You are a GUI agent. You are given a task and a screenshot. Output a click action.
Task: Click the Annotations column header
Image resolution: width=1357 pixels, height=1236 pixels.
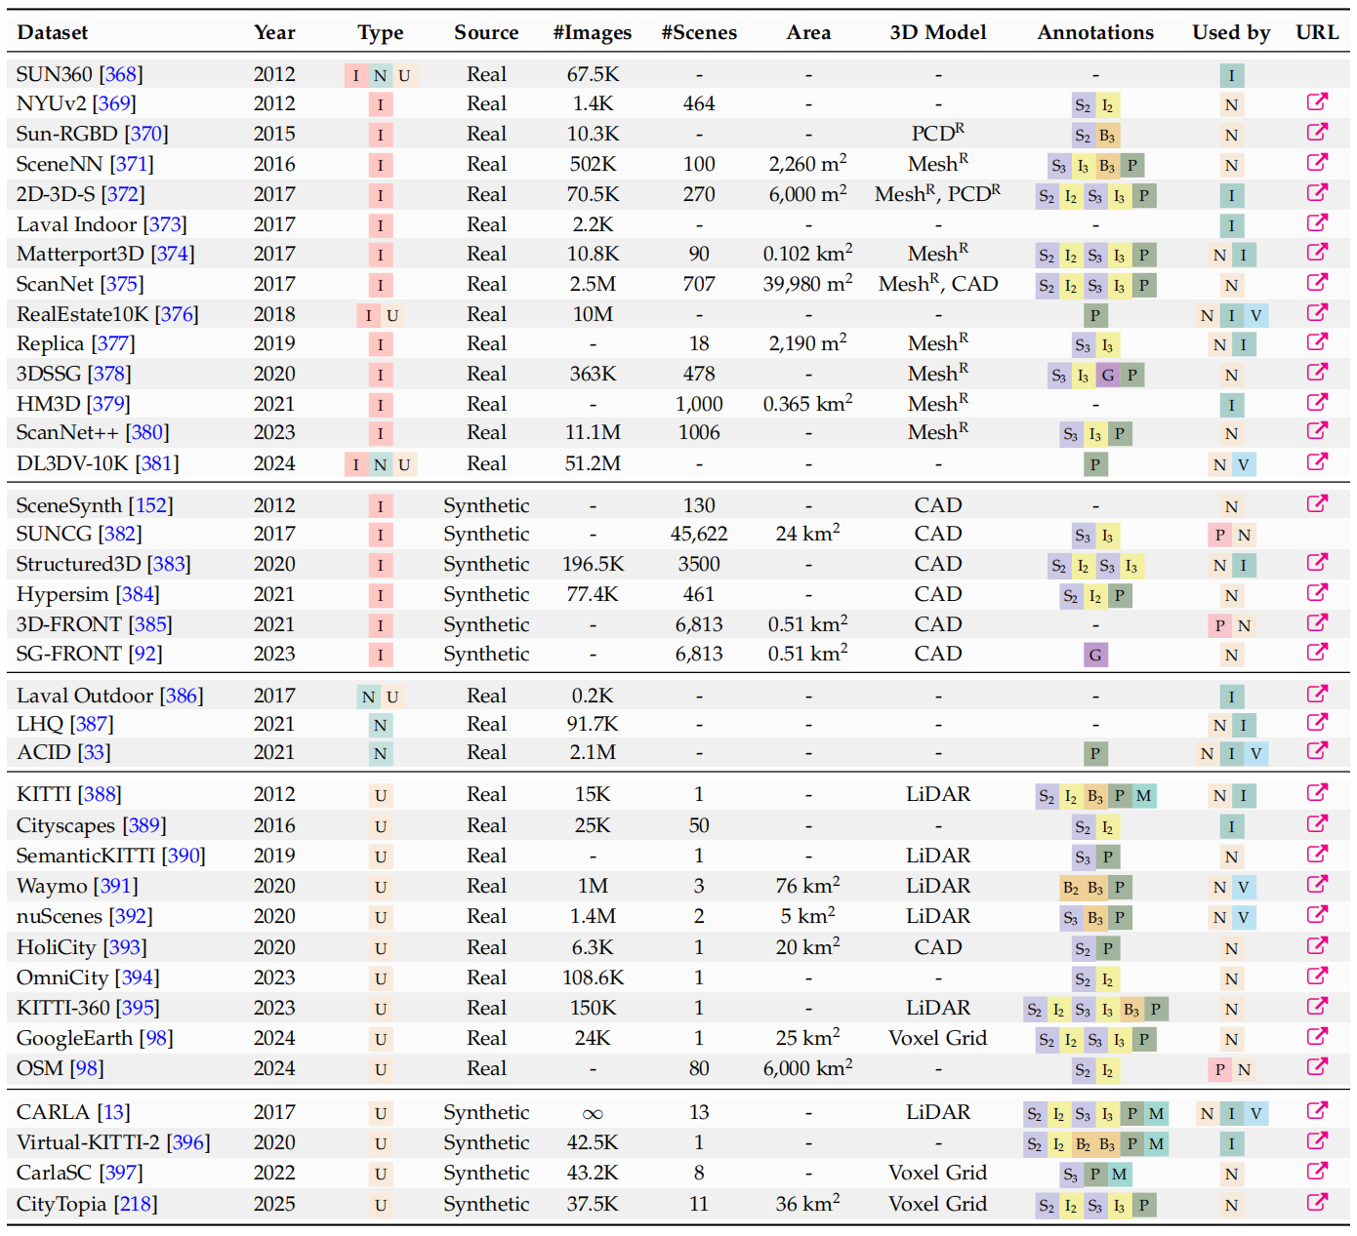click(x=1095, y=32)
